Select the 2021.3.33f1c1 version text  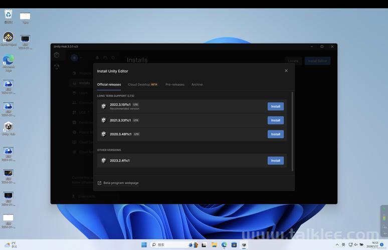click(120, 120)
